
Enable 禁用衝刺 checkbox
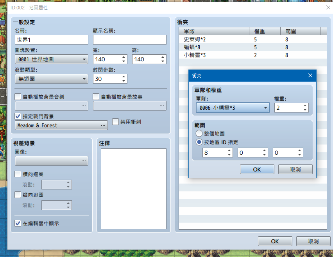click(115, 121)
